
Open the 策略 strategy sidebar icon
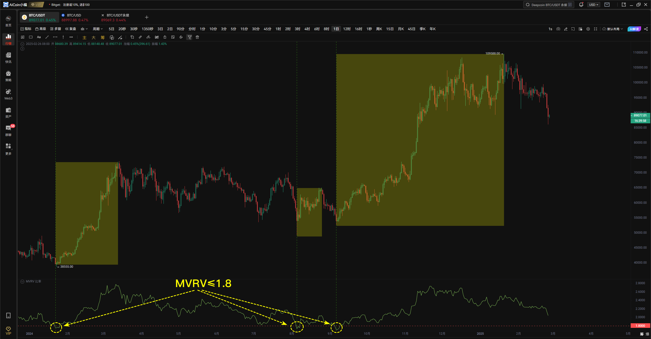pyautogui.click(x=8, y=76)
